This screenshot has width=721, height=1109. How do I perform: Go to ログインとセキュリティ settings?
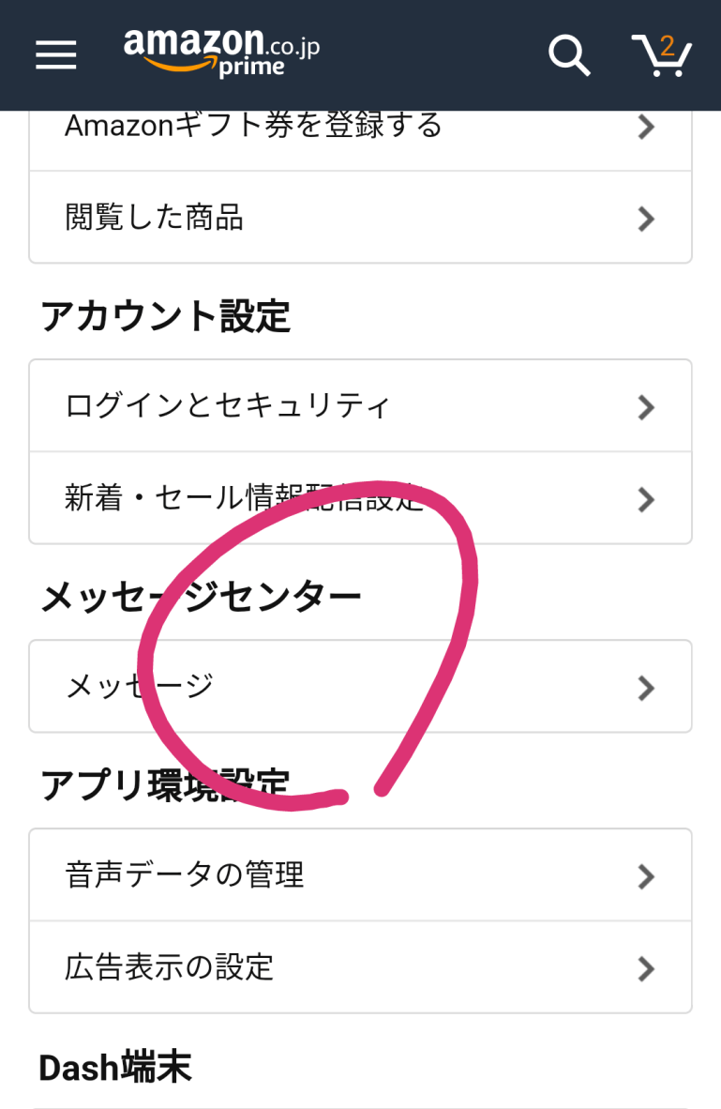coord(228,405)
